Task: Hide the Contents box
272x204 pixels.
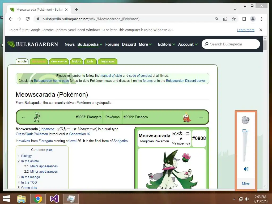Action: [50, 150]
